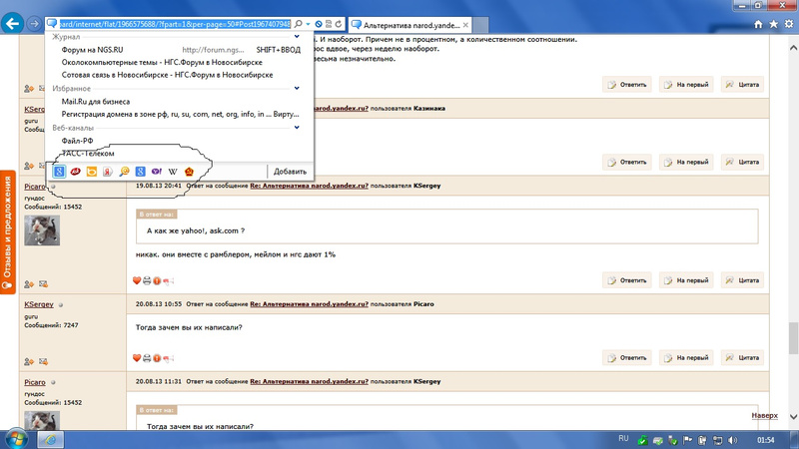This screenshot has height=449, width=799.
Task: Switch to the Альтернатива narod.yande... tab
Action: click(x=410, y=24)
